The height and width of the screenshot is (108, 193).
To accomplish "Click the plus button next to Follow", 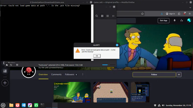I will point(179,74).
